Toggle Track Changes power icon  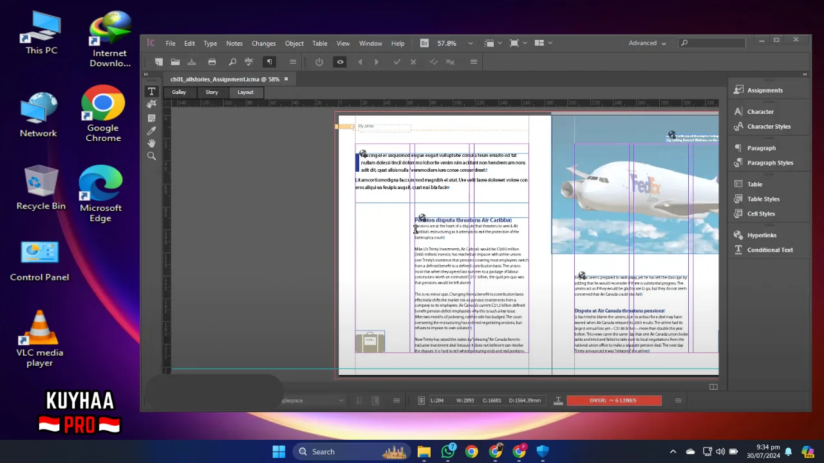pyautogui.click(x=319, y=62)
